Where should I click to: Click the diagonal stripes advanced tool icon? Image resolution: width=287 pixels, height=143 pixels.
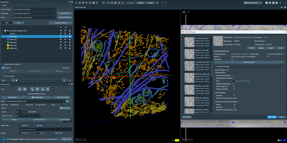click(37, 89)
